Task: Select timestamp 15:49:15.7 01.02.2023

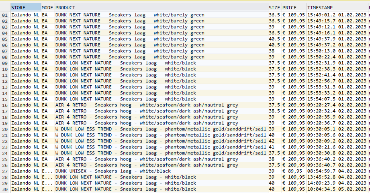Action: [337, 21]
